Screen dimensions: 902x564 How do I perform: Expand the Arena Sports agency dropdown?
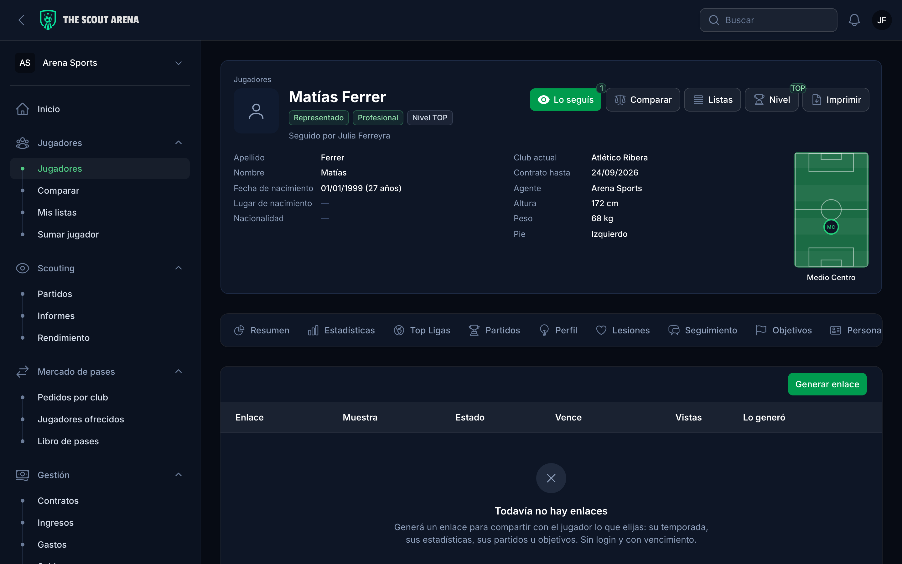100,63
